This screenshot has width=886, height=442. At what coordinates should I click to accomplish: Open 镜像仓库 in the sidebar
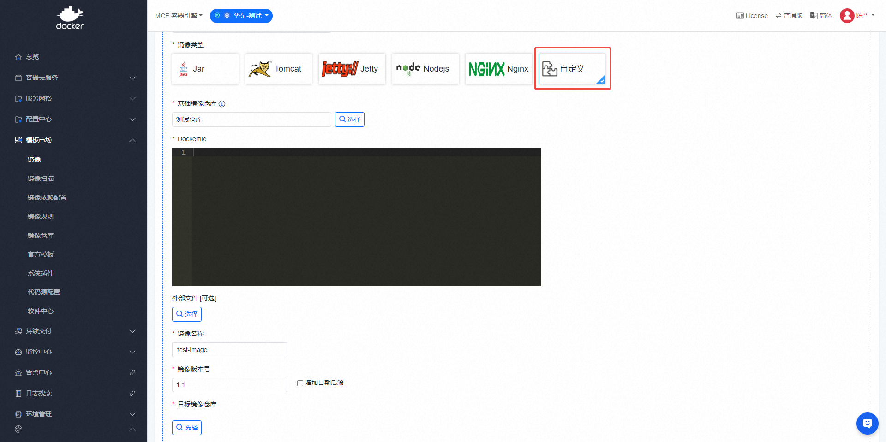41,235
